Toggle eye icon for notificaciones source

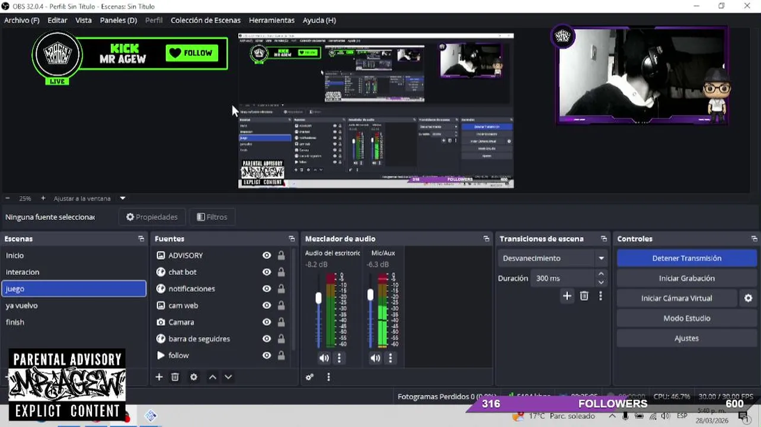[267, 289]
